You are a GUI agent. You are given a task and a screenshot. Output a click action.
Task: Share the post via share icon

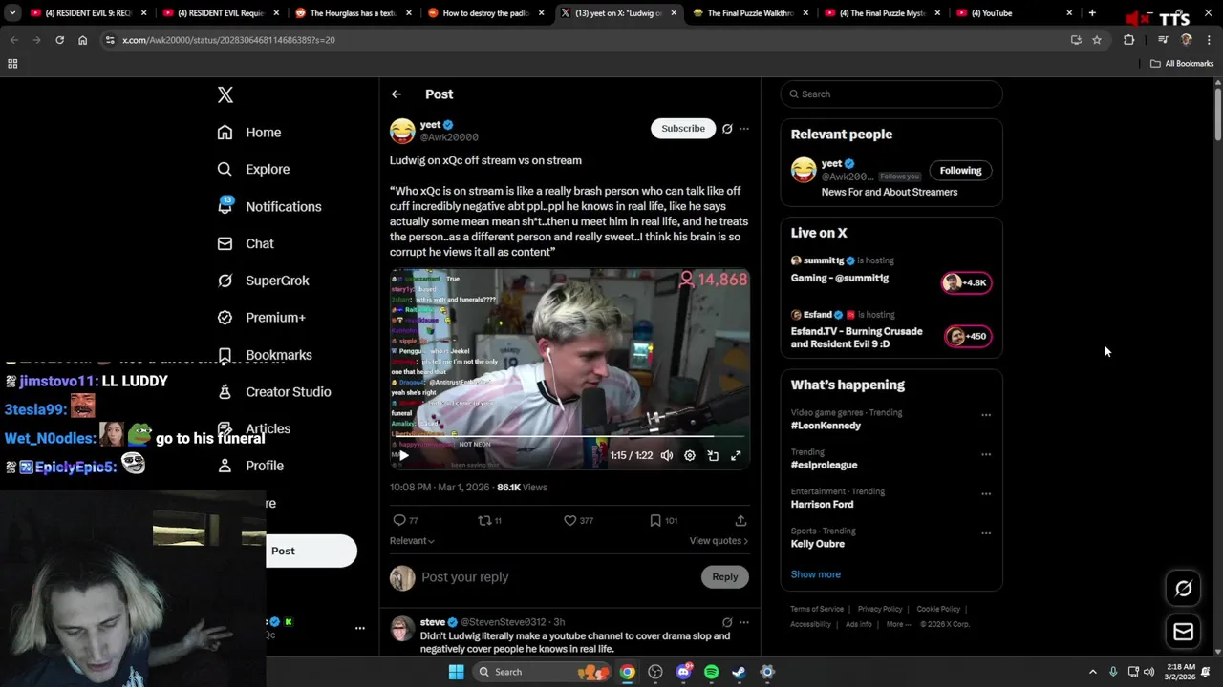pos(740,520)
